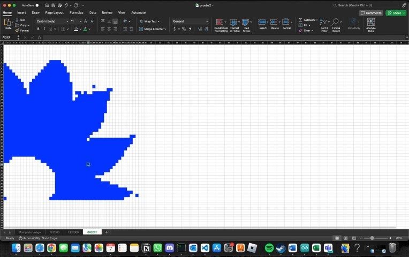Open the Calibri (Body) font dropdown

(x=67, y=21)
